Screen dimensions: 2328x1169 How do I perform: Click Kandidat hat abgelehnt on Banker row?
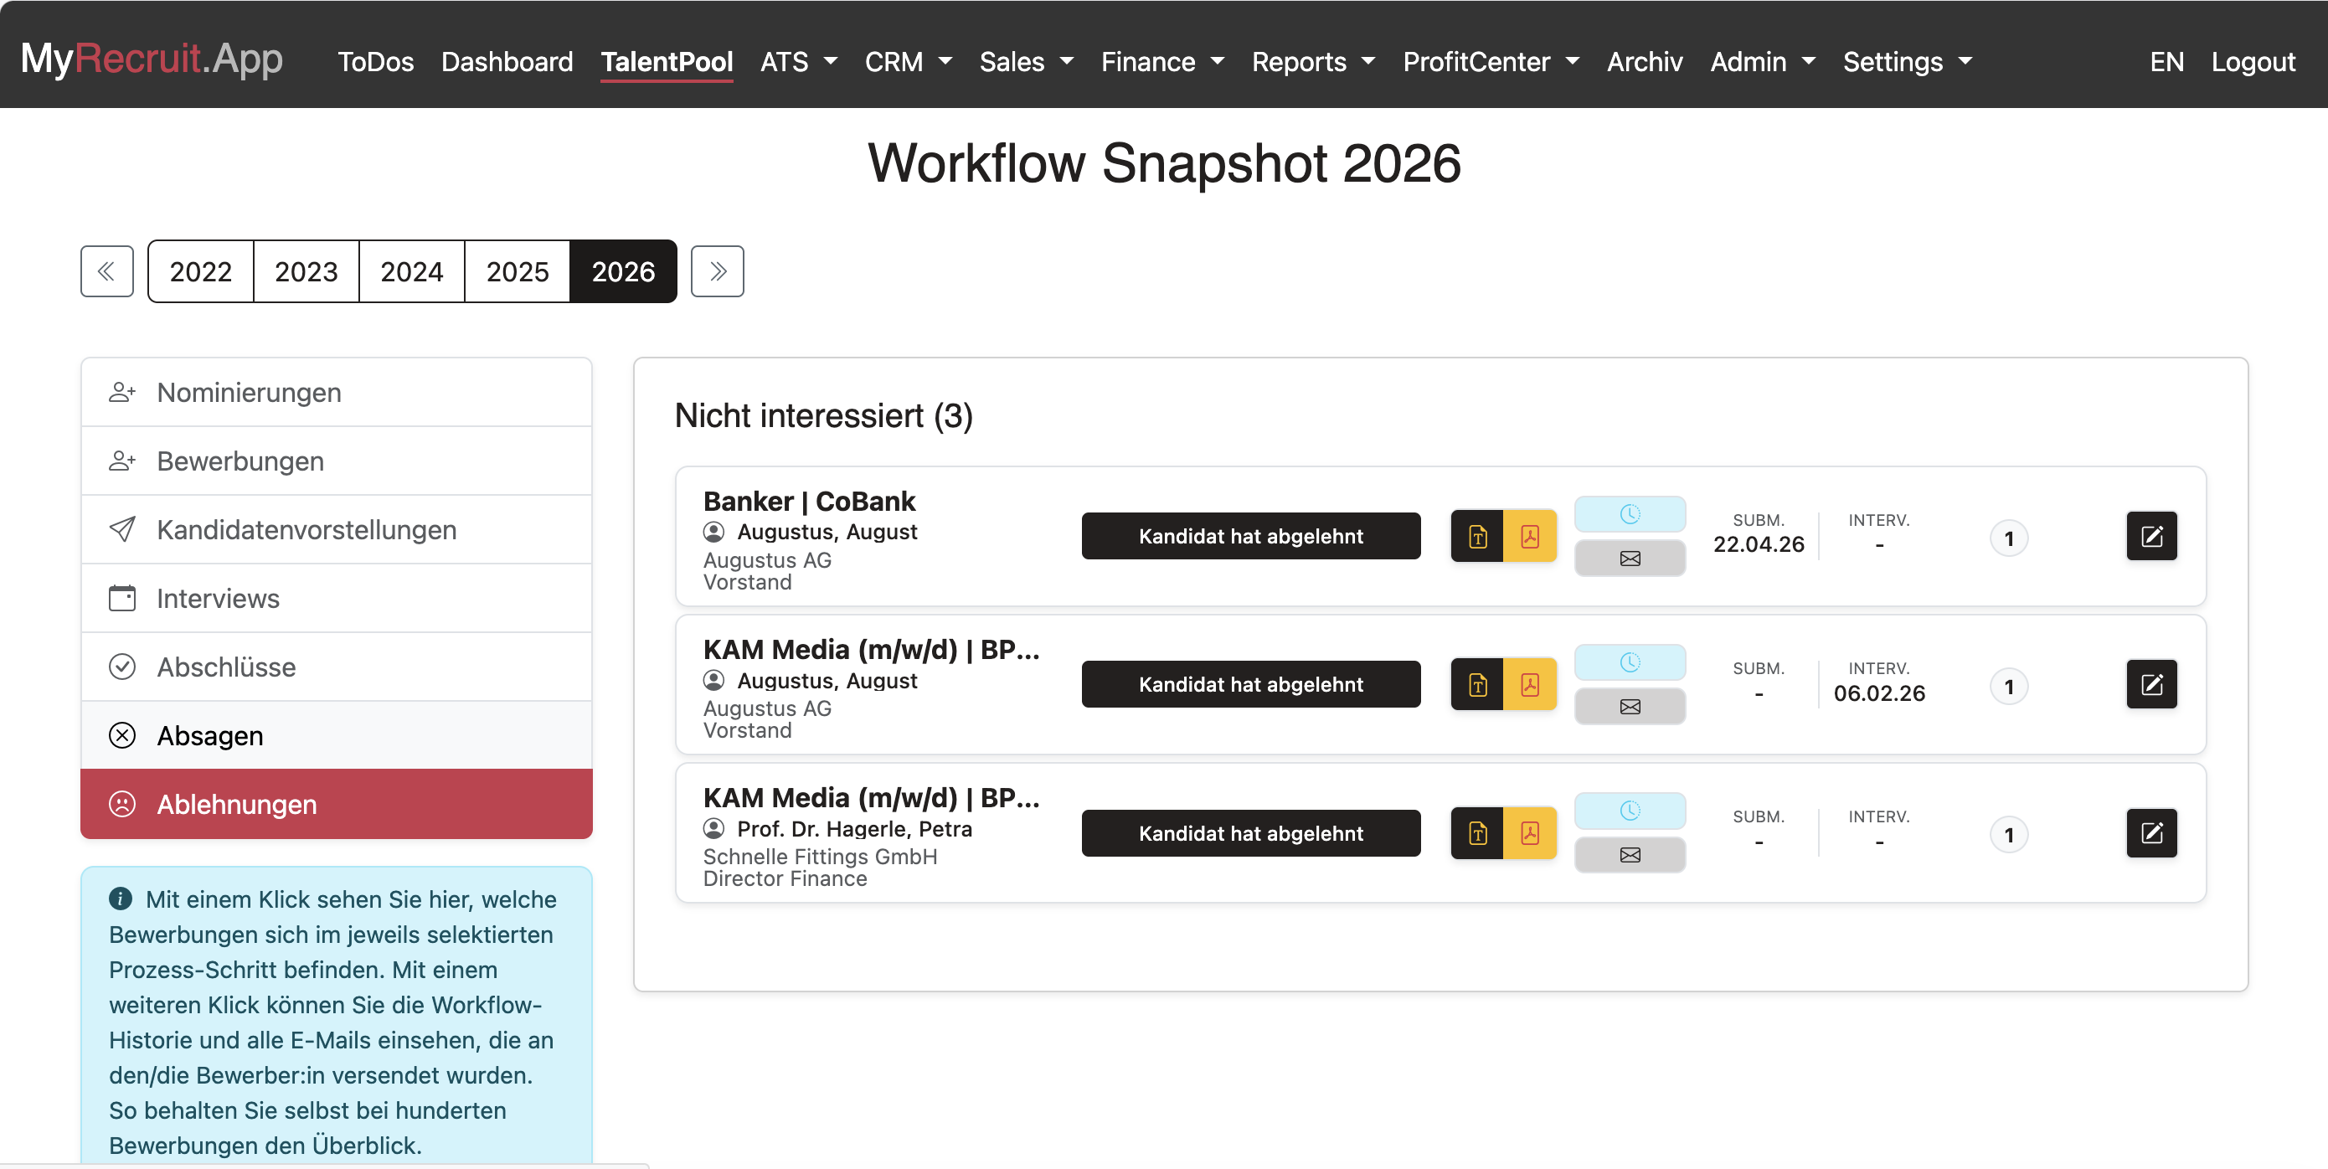(x=1251, y=537)
